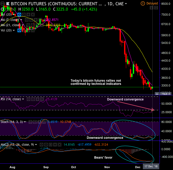Screen dimensions: 173x170
Task: Click MA 7 value 3292.8571
Action: click(51, 20)
